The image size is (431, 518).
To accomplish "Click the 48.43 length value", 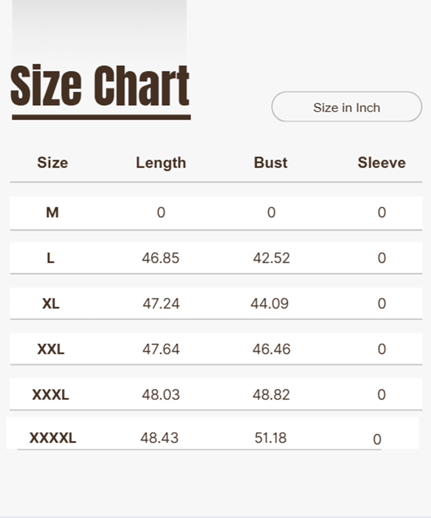I will (x=160, y=438).
